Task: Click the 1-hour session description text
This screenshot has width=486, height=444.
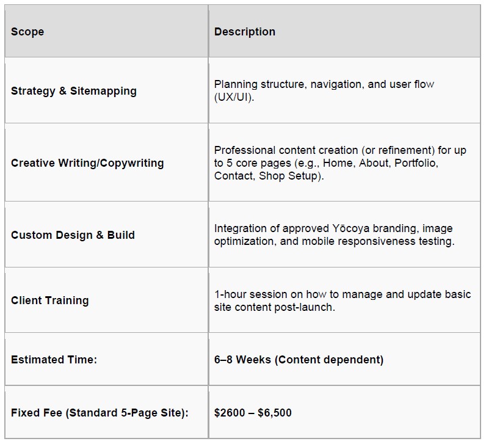Action: click(x=342, y=294)
